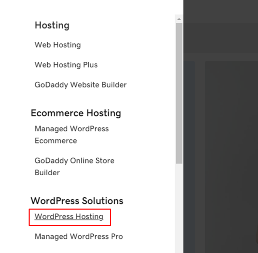Click the Hosting section heading

click(52, 25)
